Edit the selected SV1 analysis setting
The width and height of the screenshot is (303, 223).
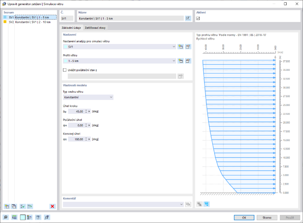pos(188,47)
